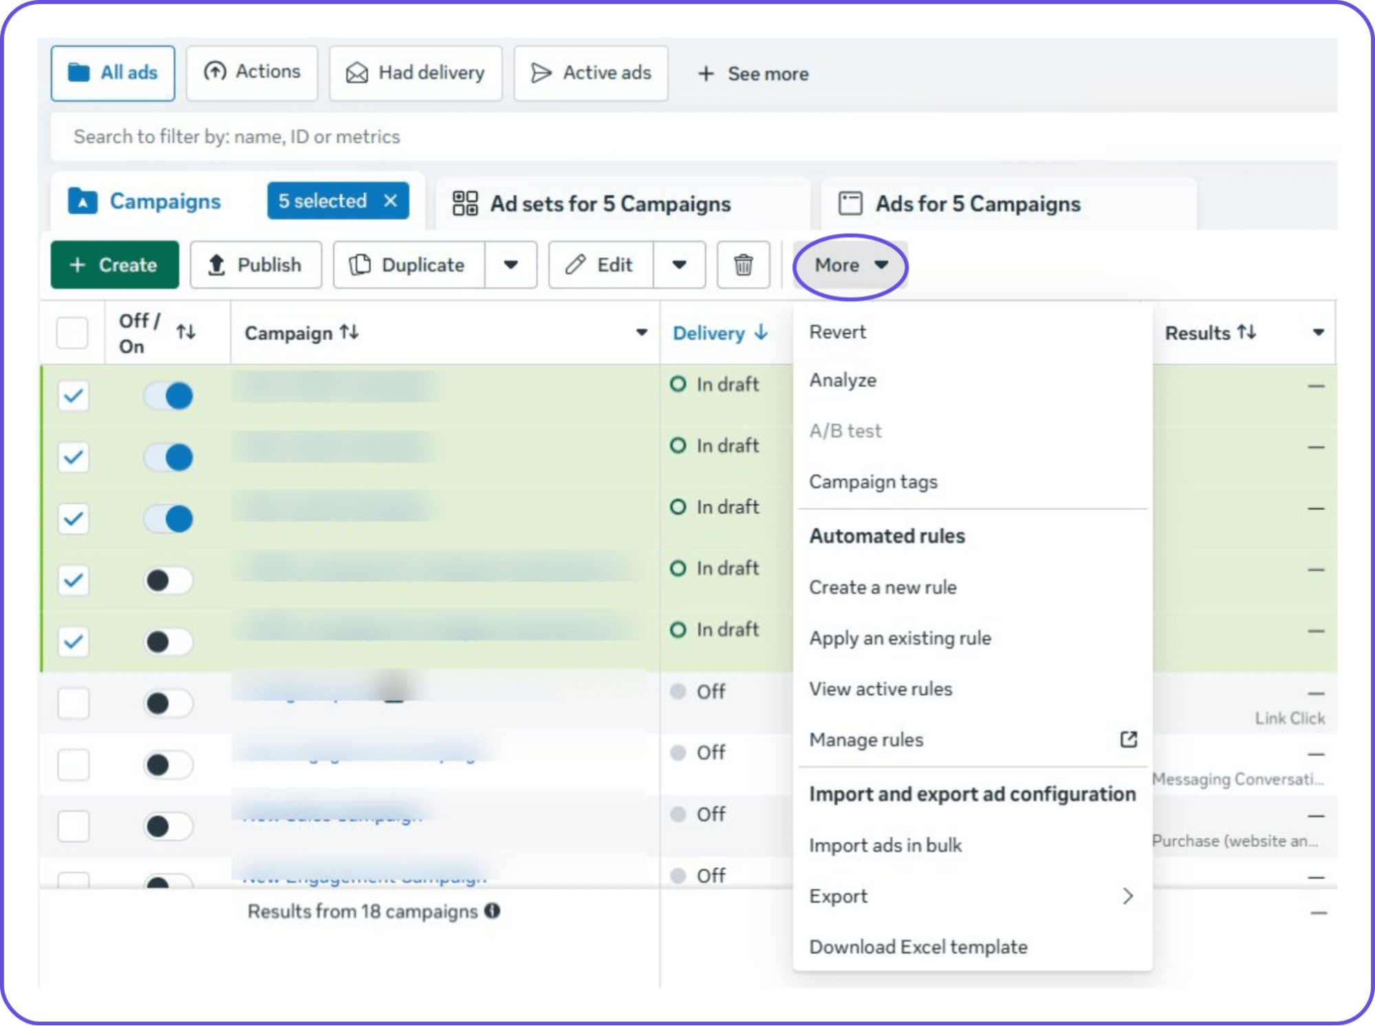1375x1026 pixels.
Task: Click the Edit button
Action: coord(600,265)
